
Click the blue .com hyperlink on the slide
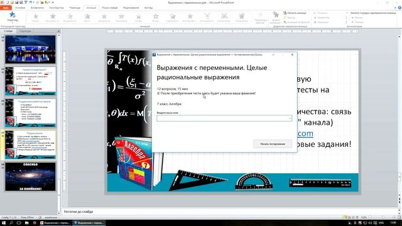tap(305, 133)
